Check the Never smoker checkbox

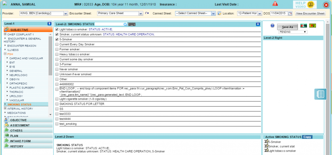[57, 69]
